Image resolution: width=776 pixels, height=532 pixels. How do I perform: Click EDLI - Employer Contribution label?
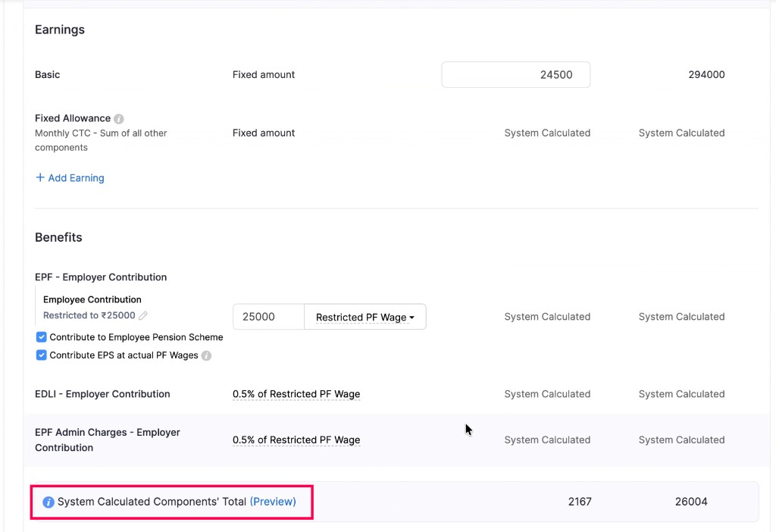(102, 394)
